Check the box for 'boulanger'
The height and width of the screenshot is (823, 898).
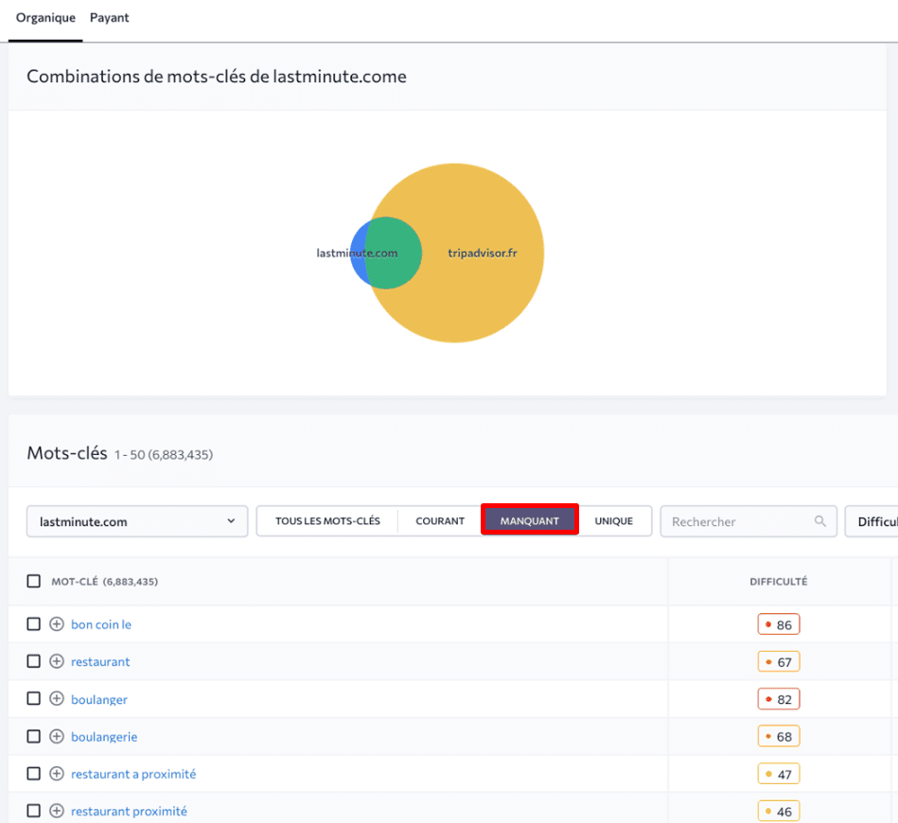34,699
